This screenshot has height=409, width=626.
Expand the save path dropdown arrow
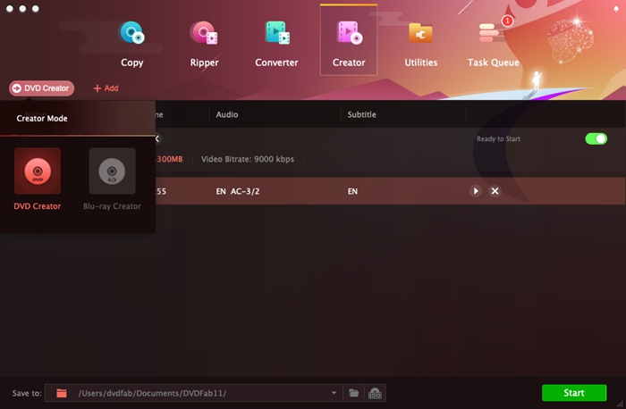click(x=334, y=393)
